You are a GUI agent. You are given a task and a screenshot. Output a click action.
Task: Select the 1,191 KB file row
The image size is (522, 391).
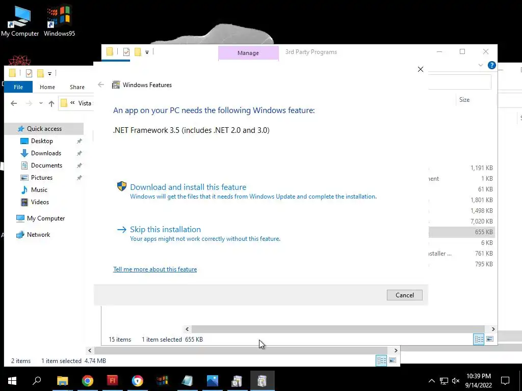click(462, 168)
